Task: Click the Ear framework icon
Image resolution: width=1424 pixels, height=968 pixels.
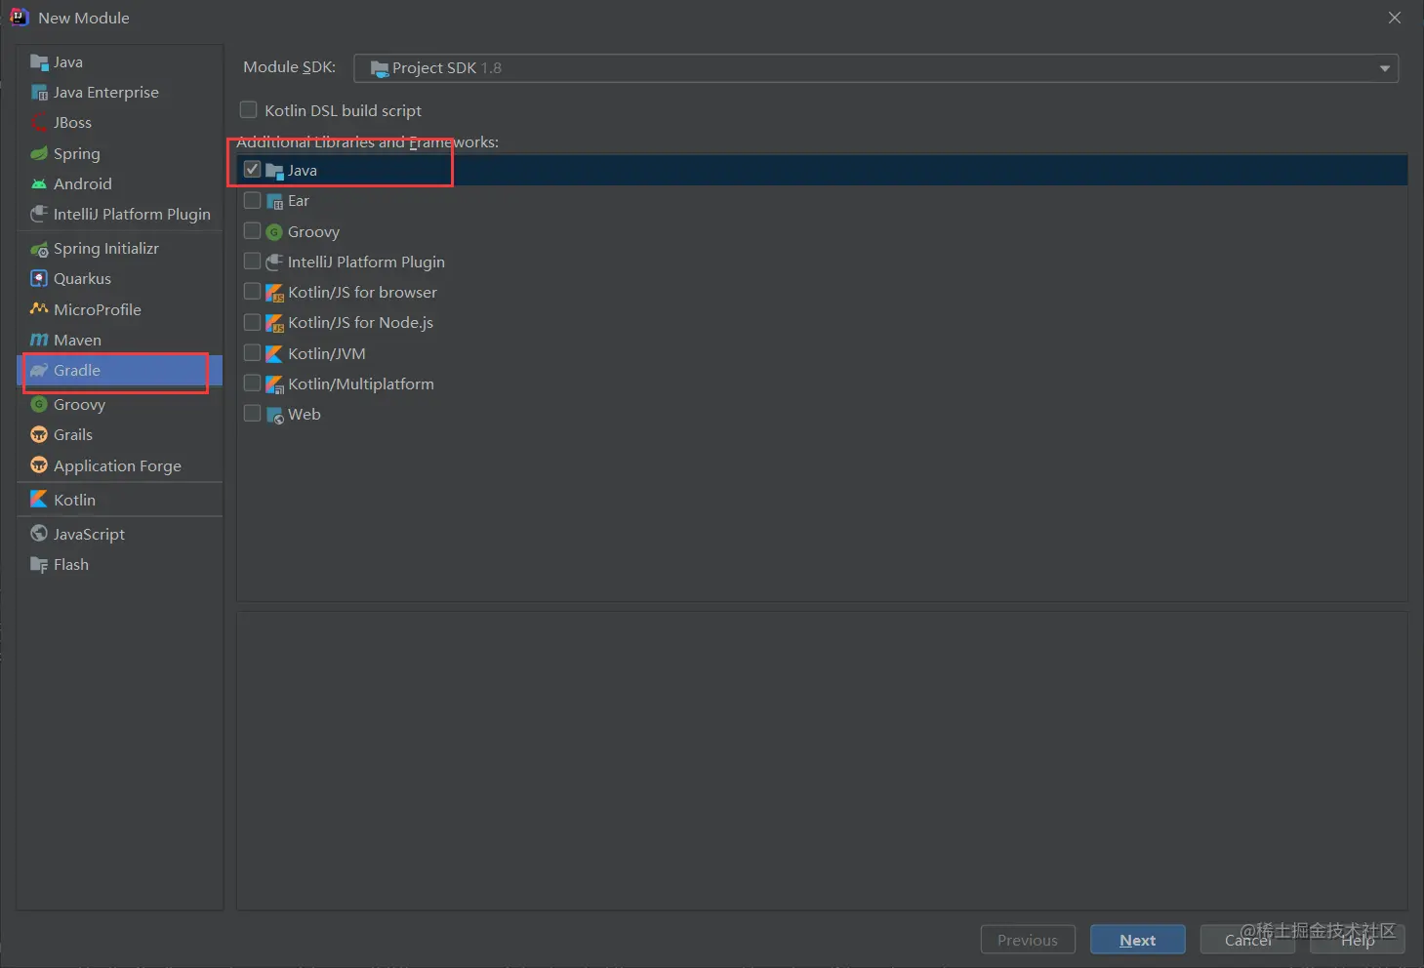Action: click(274, 201)
